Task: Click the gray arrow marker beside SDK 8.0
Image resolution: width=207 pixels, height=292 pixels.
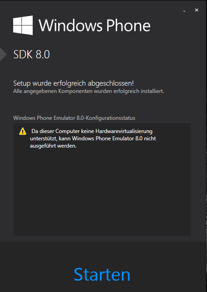Action: tap(3, 54)
